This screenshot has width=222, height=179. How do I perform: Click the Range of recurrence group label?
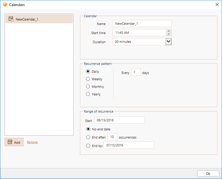pyautogui.click(x=99, y=112)
